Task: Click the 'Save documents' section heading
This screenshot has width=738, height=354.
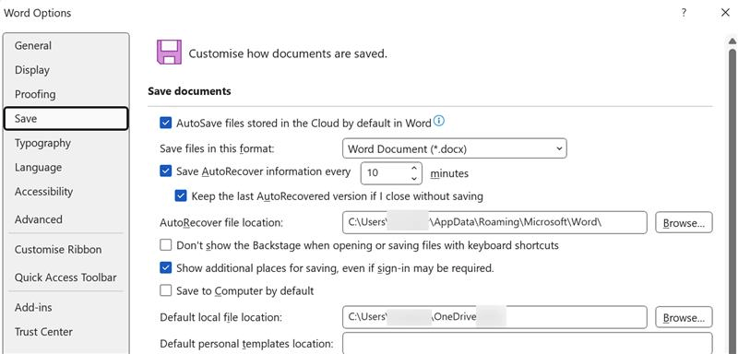Action: 189,91
